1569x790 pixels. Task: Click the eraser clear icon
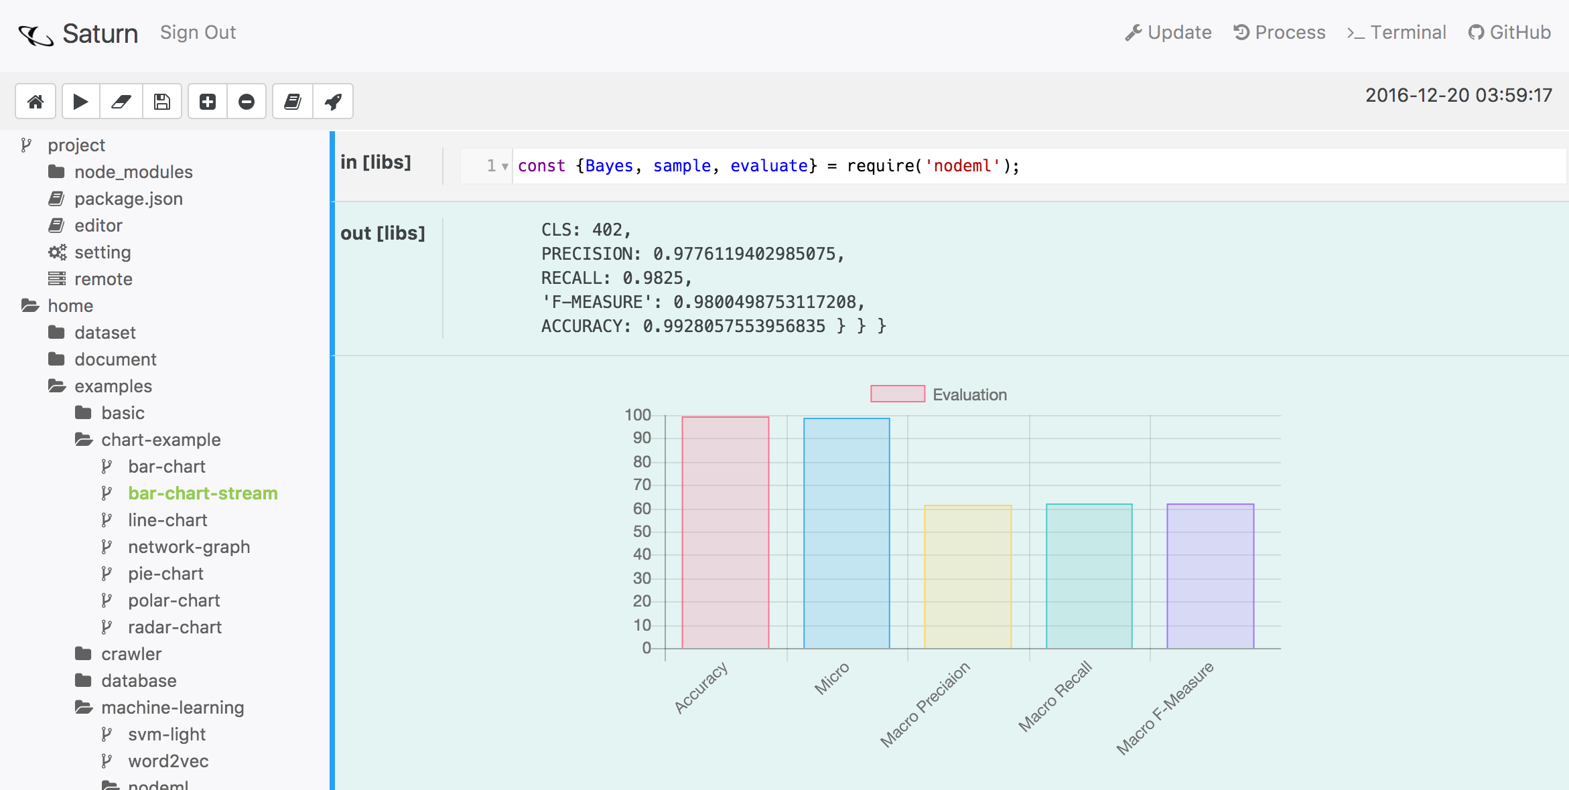coord(121,102)
